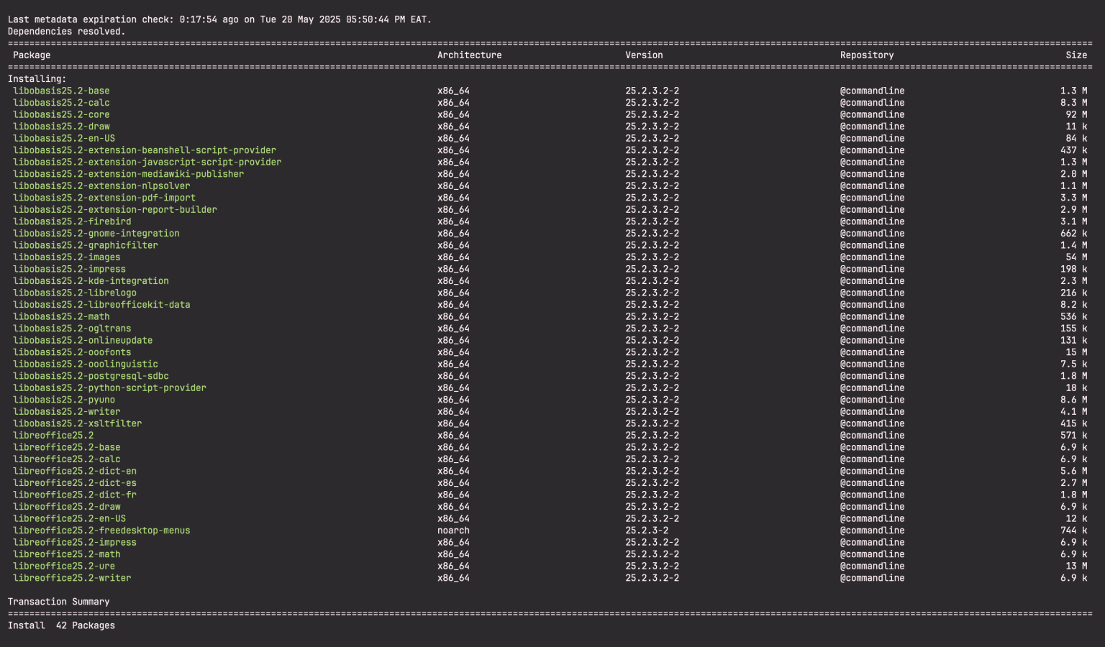Select the libreoffice25.2-freedesktop-menus package entry
Image resolution: width=1105 pixels, height=647 pixels.
pyautogui.click(x=101, y=531)
